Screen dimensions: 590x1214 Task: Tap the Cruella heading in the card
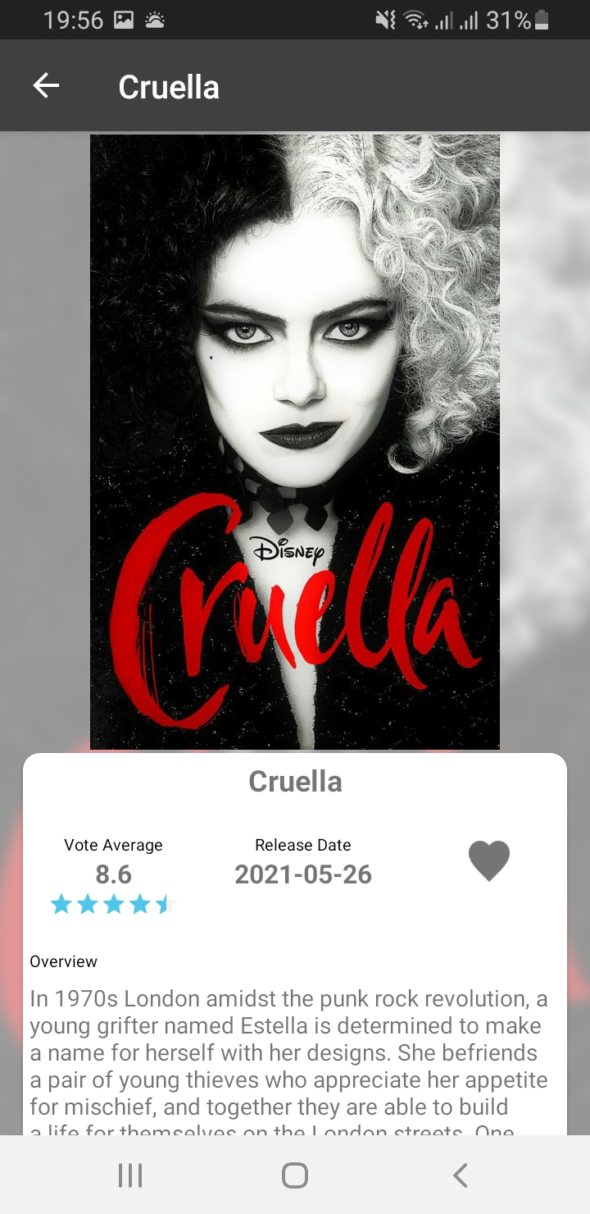(295, 781)
